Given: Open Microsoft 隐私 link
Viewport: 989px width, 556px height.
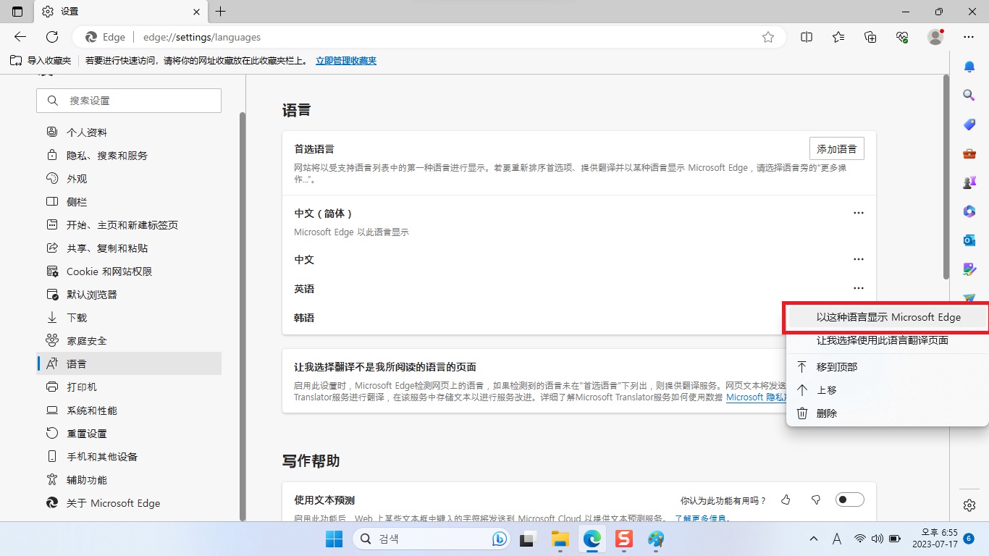Looking at the screenshot, I should (755, 397).
